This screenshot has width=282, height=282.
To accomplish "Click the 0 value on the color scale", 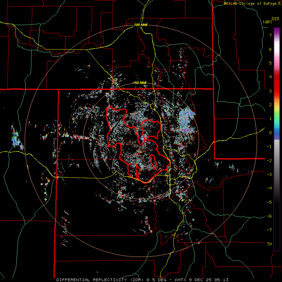I will (x=270, y=133).
